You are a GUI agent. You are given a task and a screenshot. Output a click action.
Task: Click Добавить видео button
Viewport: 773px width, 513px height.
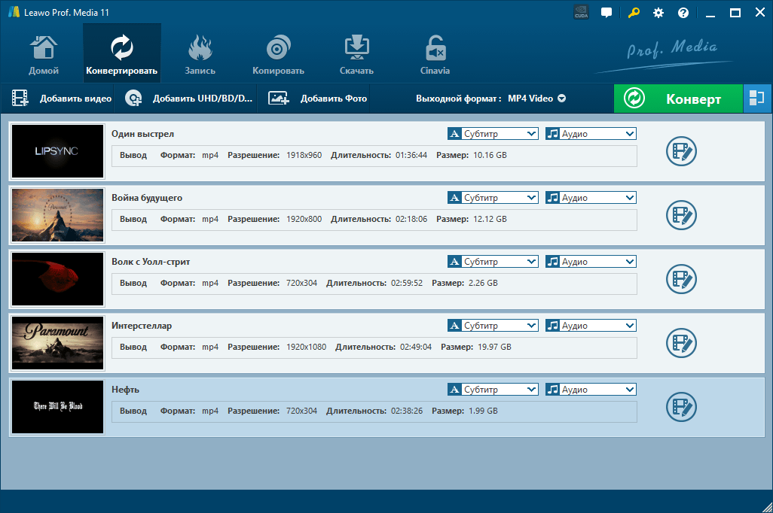(62, 99)
